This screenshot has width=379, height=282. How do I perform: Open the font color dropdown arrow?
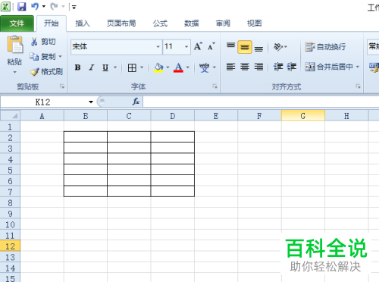[x=188, y=67]
